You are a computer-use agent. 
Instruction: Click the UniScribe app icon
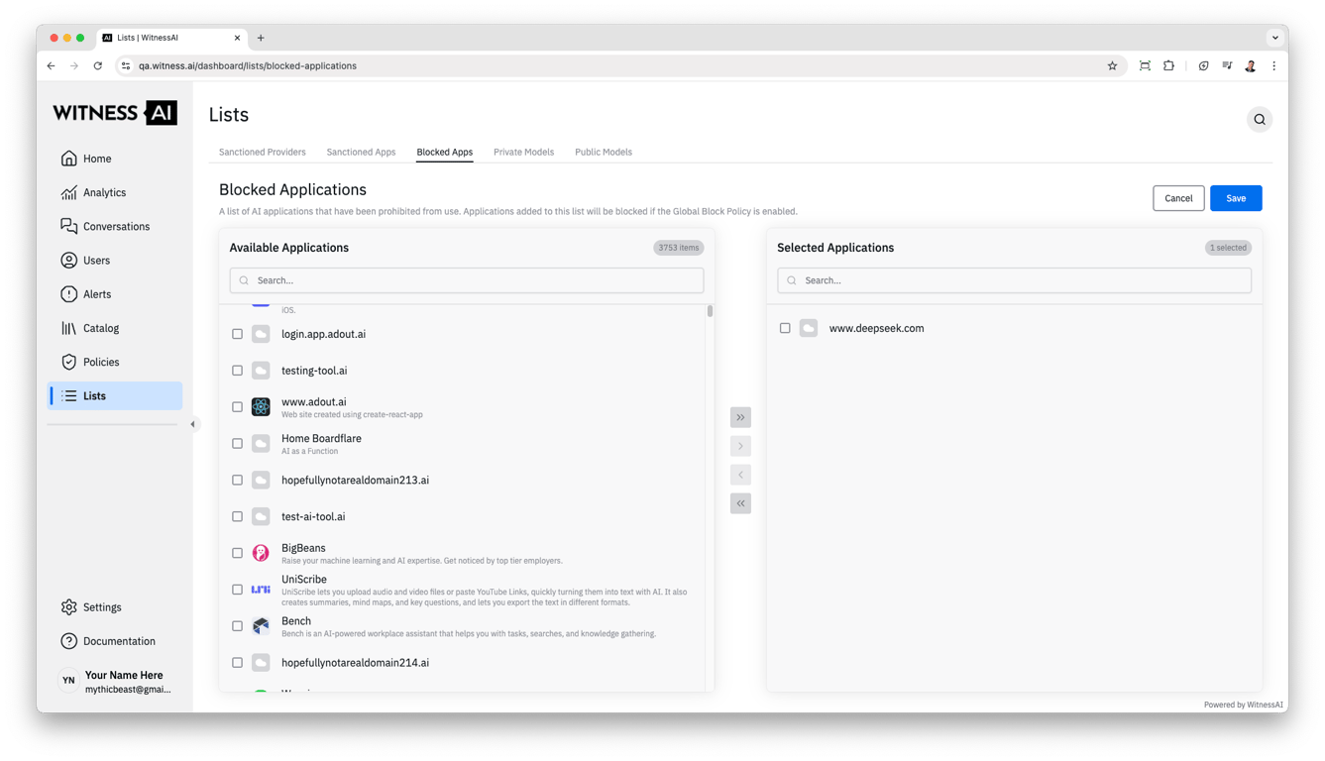click(261, 590)
